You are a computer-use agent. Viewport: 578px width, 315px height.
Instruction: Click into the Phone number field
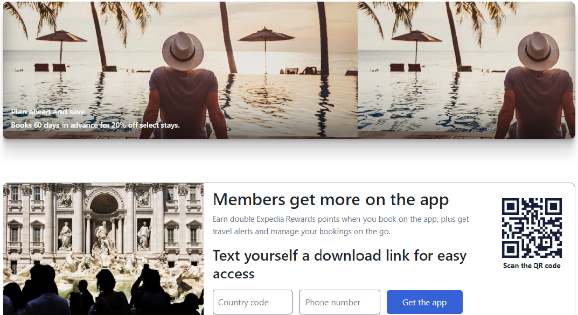tap(339, 302)
